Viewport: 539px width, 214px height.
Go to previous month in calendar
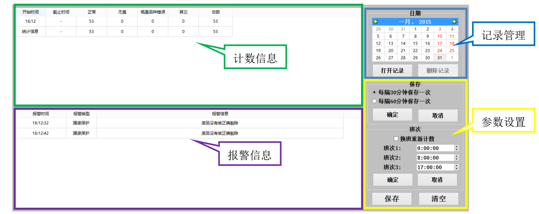click(x=376, y=21)
